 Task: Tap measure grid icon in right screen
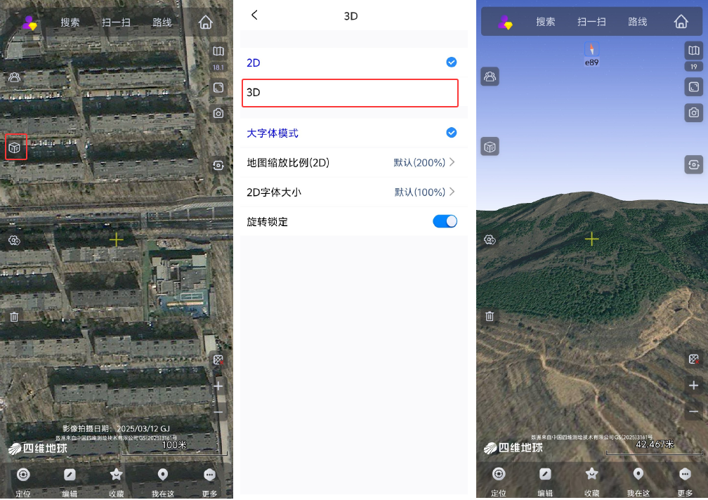pos(694,360)
